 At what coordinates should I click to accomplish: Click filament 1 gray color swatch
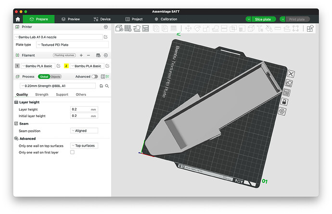point(17,66)
